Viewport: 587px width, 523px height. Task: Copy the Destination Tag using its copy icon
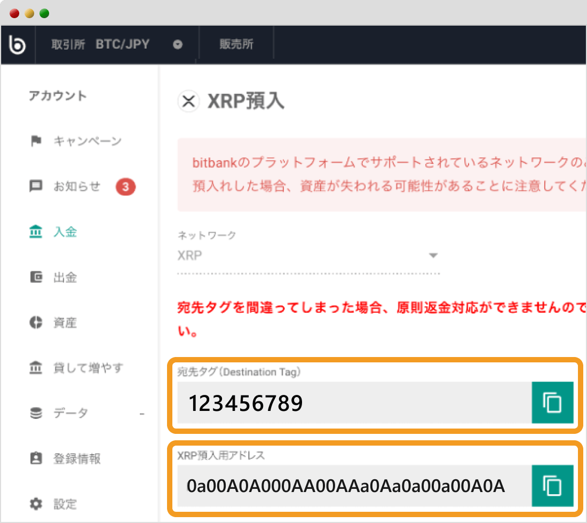[x=553, y=403]
